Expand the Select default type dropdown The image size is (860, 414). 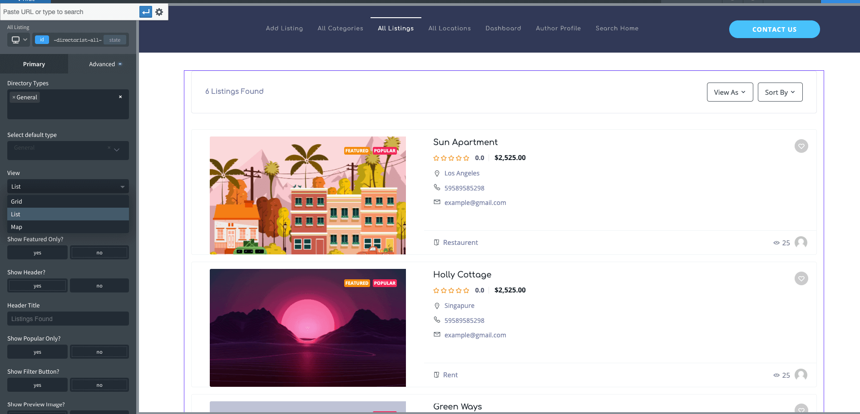pyautogui.click(x=116, y=150)
